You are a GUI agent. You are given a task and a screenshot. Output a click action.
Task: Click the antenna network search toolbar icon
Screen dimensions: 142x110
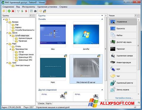click(18, 11)
